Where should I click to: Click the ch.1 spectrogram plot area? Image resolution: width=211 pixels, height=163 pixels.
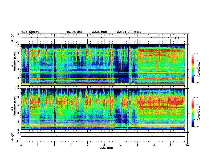point(103,65)
